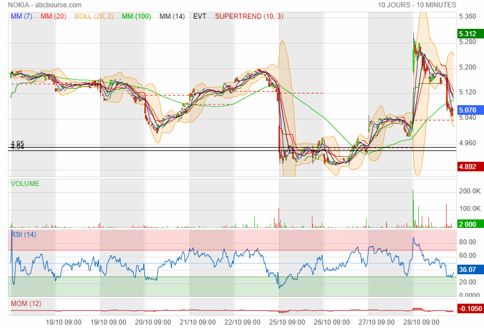Click the 20.00 RSI axis label
This screenshot has height=328, width=484.
468,282
